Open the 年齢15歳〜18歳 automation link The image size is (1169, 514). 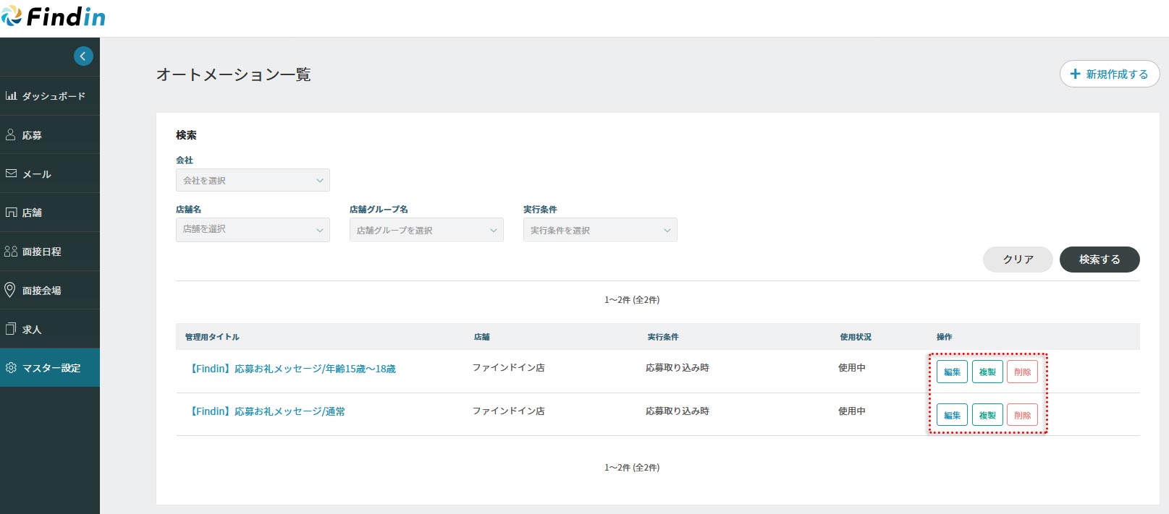pos(293,369)
